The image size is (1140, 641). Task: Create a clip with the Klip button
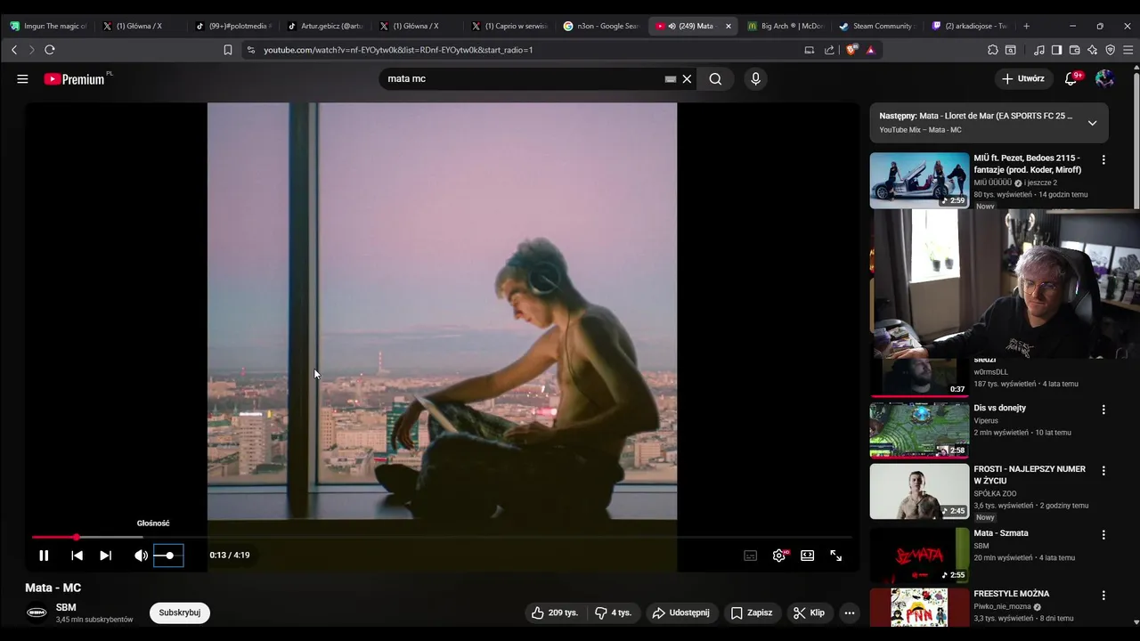pos(810,613)
